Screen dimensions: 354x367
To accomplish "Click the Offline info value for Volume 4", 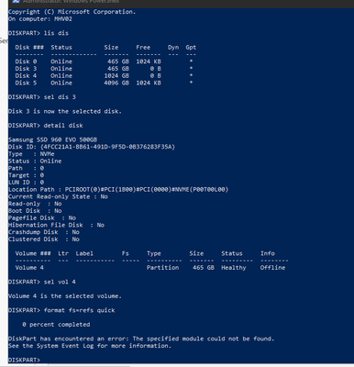I will point(272,268).
